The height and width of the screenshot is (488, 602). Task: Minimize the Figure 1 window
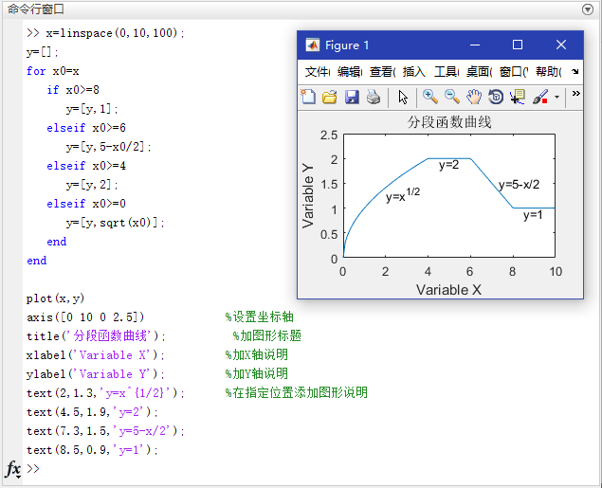475,45
